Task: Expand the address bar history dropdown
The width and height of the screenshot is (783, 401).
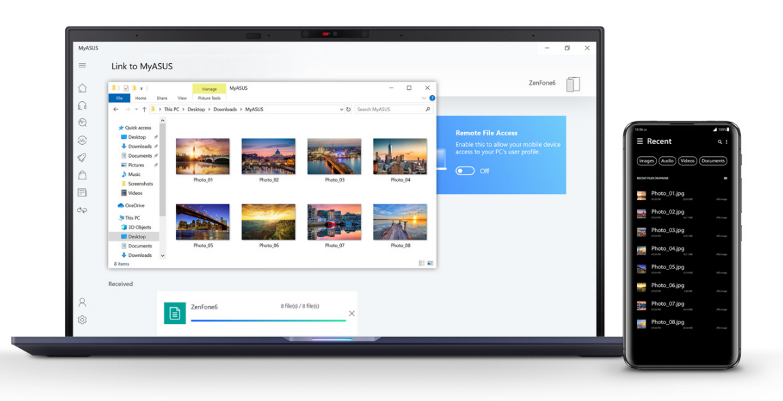Action: (x=342, y=109)
